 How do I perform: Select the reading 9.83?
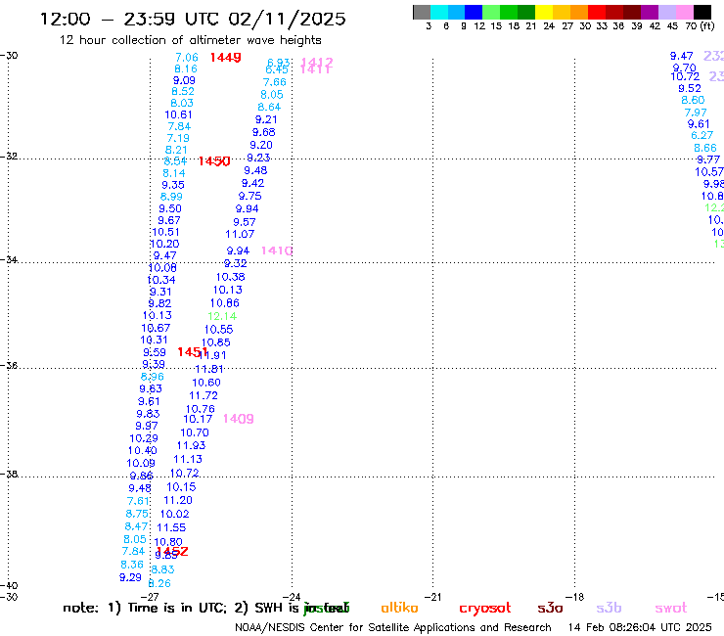(148, 414)
